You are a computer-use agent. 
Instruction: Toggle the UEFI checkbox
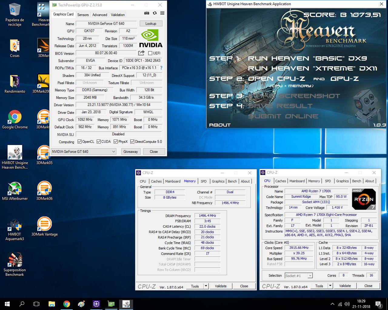coord(150,53)
